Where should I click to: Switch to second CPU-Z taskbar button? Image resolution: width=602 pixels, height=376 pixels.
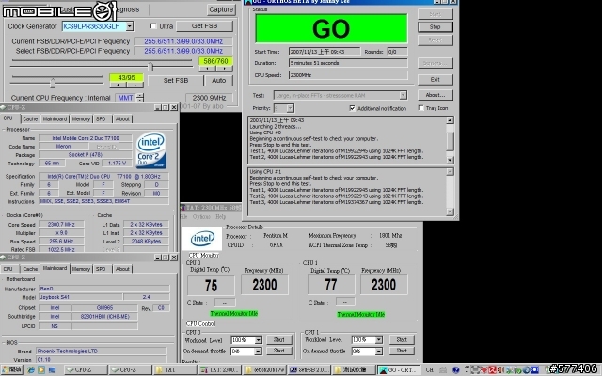click(130, 369)
